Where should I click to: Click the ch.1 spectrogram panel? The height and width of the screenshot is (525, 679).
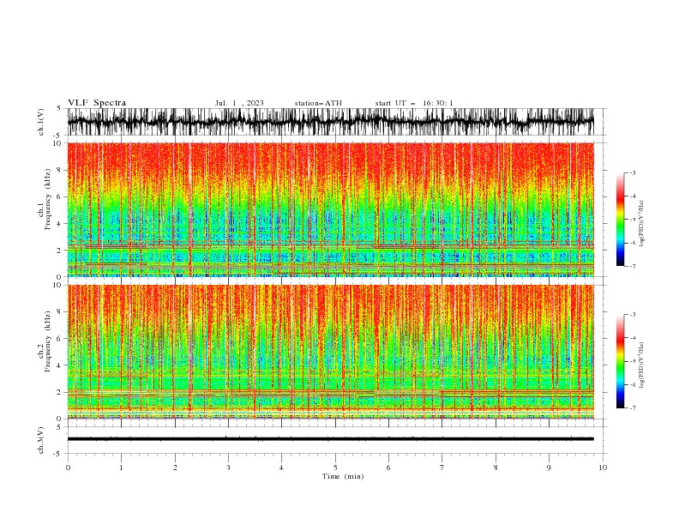tap(330, 209)
